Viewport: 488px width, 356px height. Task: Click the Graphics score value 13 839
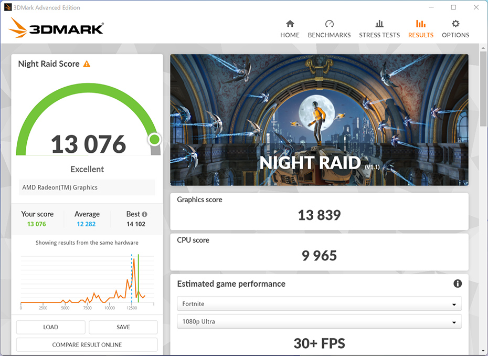(x=320, y=215)
